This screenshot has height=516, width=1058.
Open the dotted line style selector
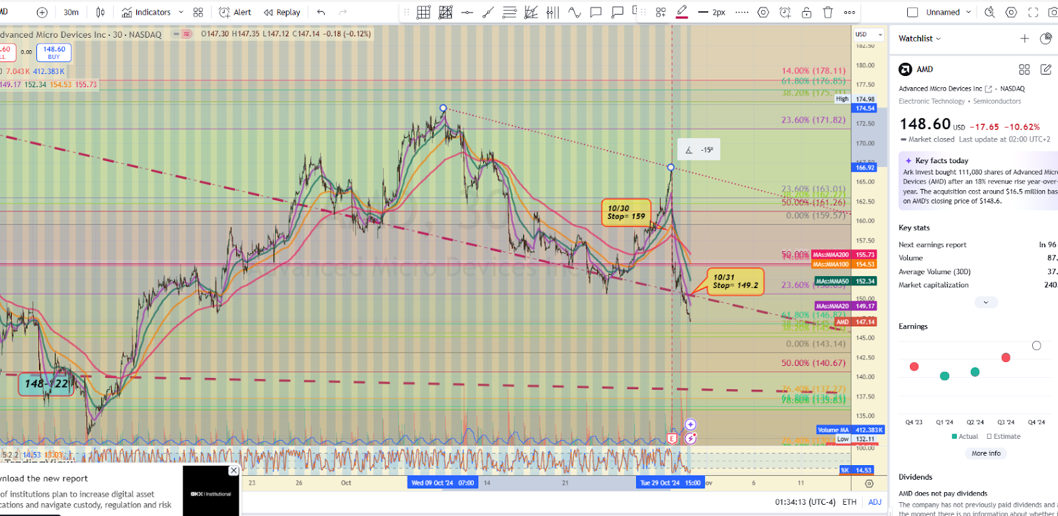(742, 12)
